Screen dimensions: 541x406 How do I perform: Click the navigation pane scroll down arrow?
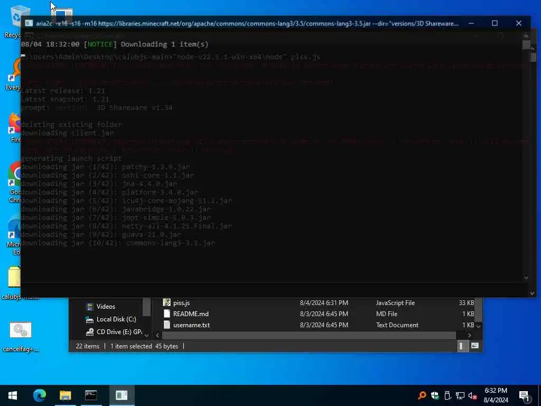147,335
